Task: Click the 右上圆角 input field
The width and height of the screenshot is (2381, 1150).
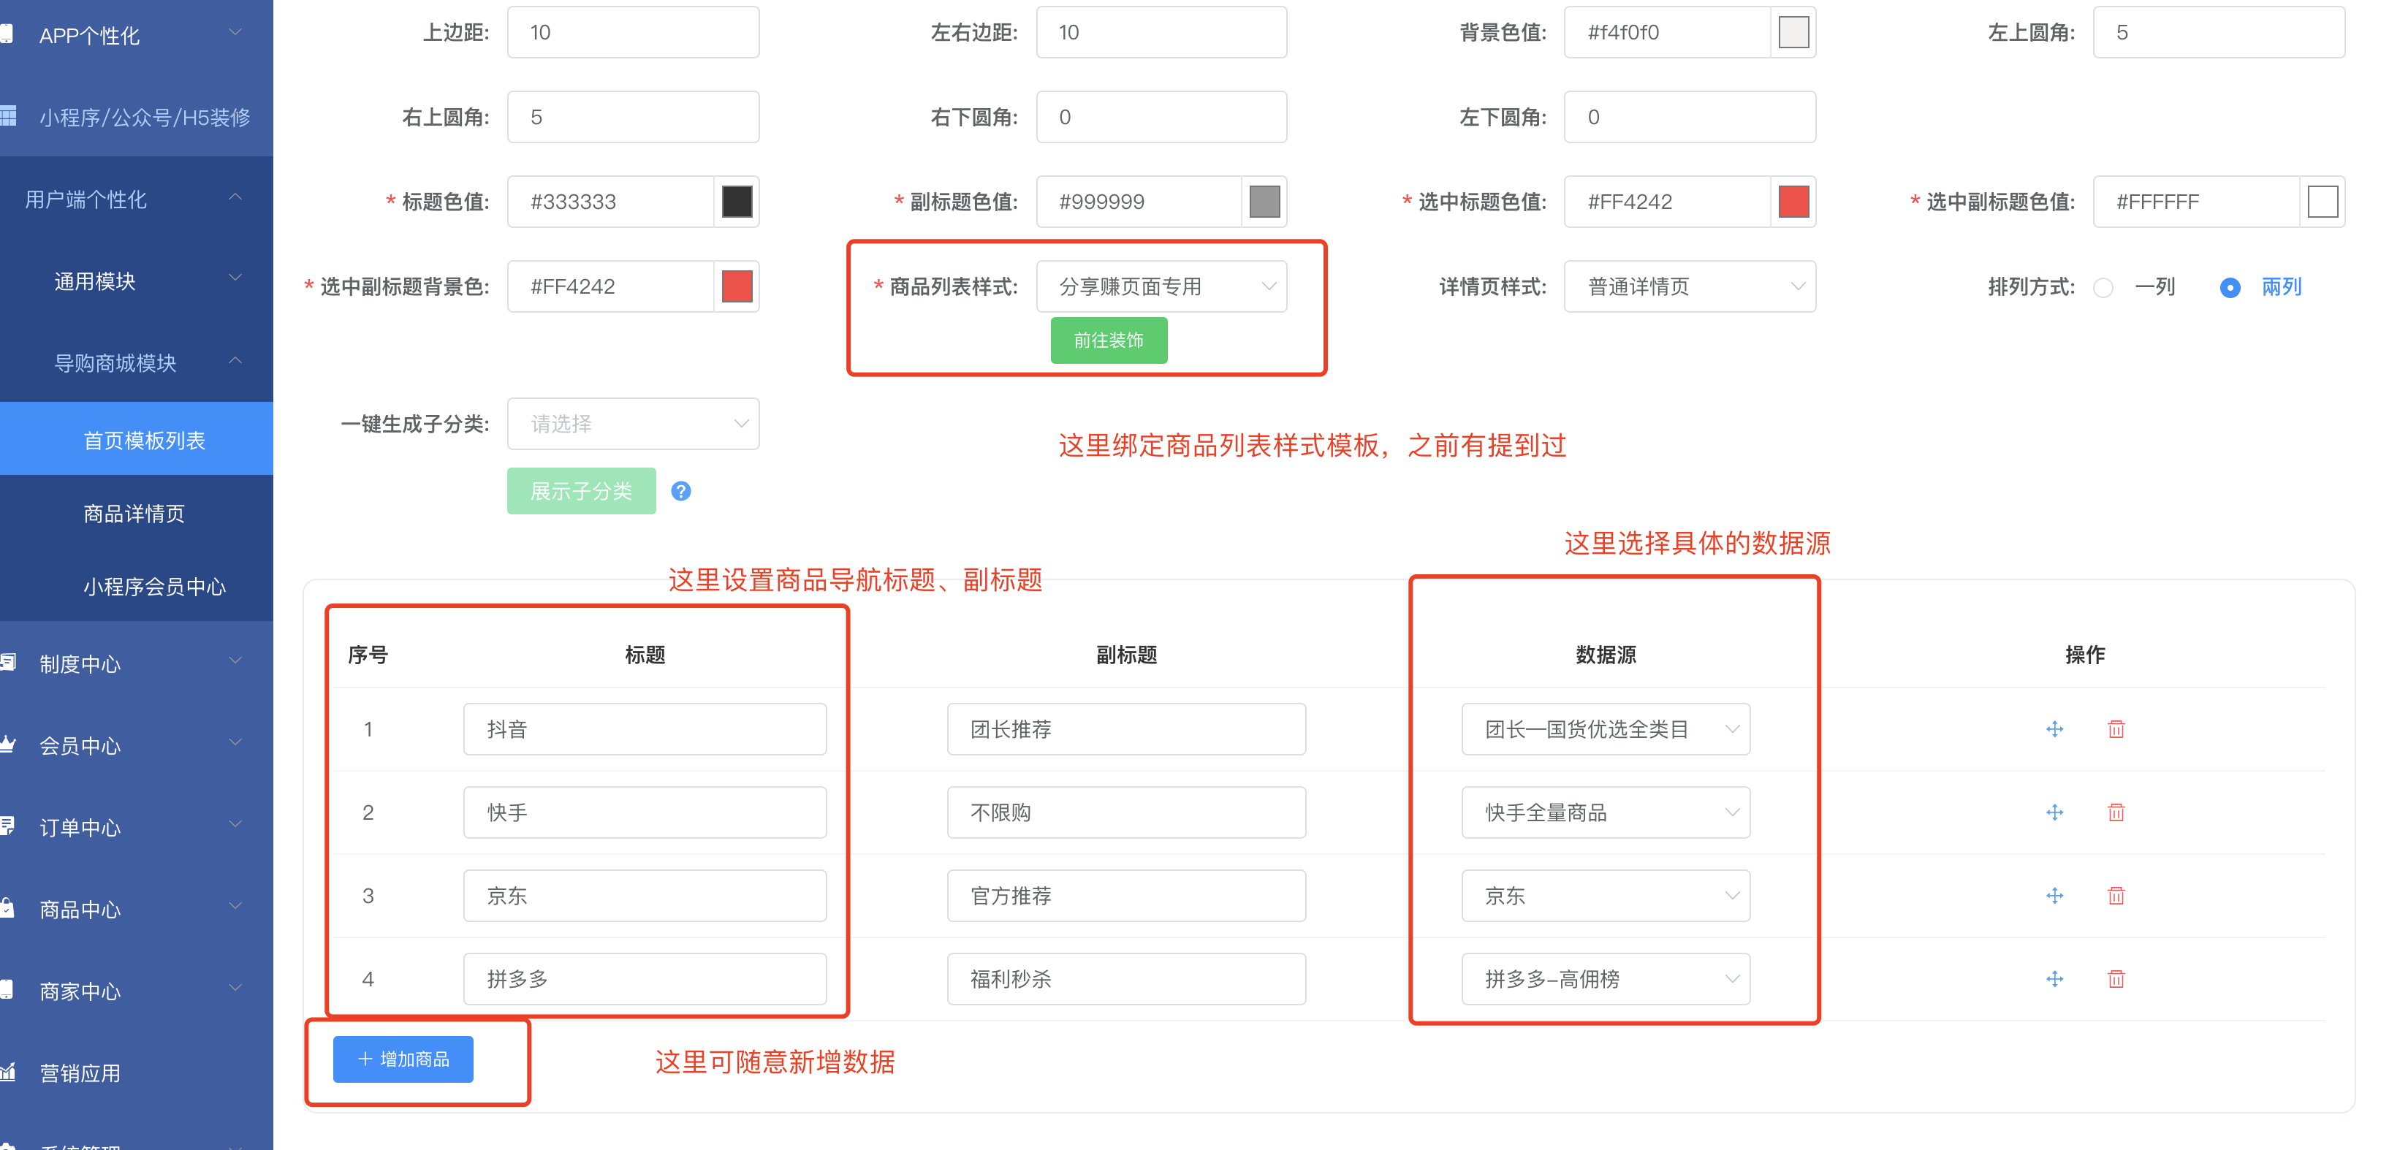Action: pyautogui.click(x=633, y=116)
